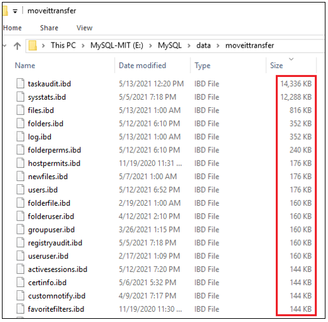Select the groupuser.ibd file name
The height and width of the screenshot is (322, 328).
[x=51, y=230]
